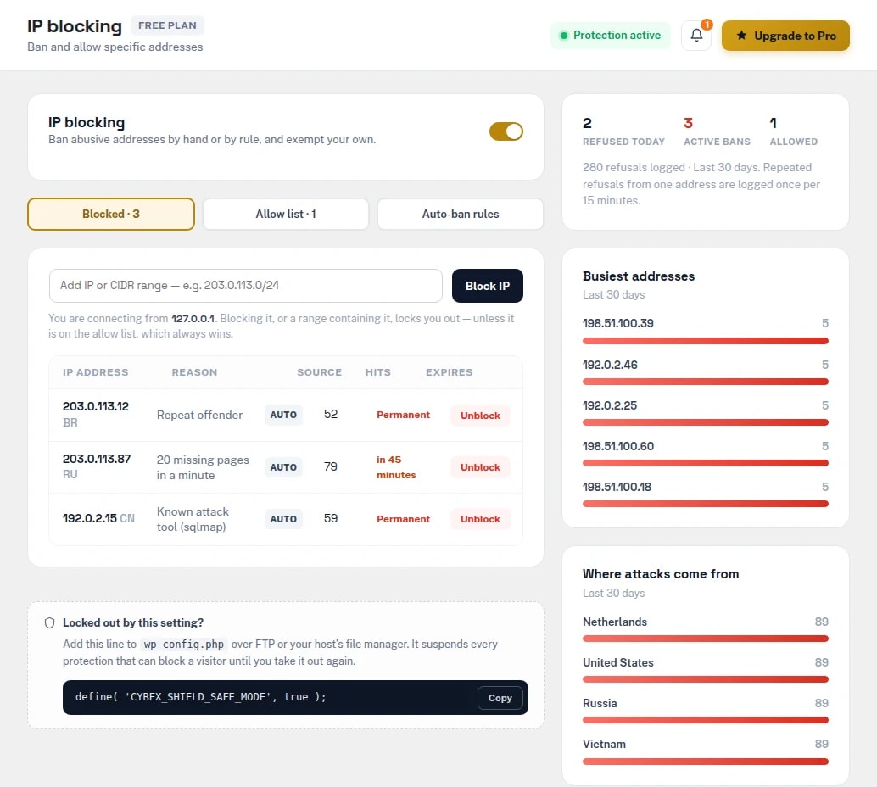Copy the safe mode define line
Viewport: 877px width, 787px height.
click(x=500, y=697)
